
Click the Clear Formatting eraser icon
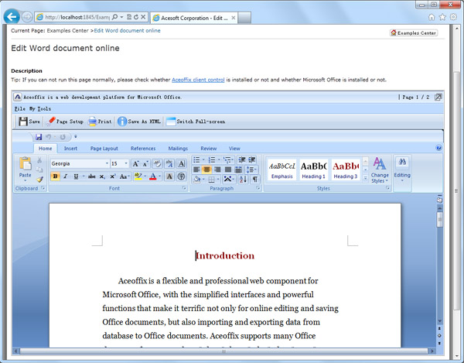coord(158,164)
